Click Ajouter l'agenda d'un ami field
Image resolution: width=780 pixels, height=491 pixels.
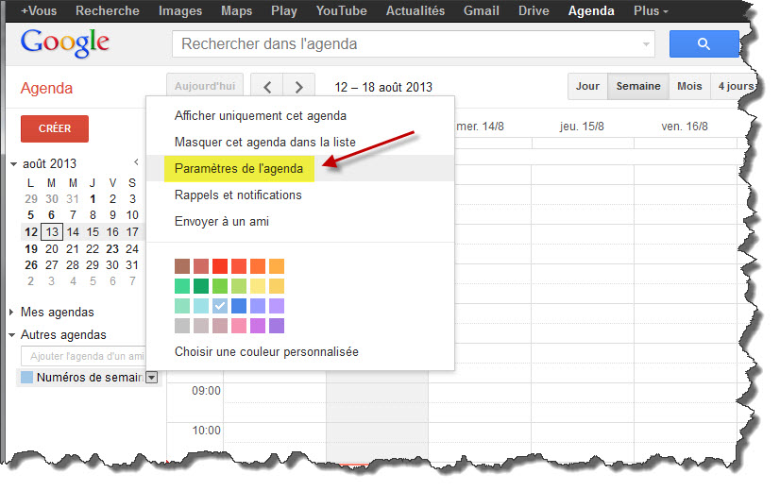(x=83, y=356)
